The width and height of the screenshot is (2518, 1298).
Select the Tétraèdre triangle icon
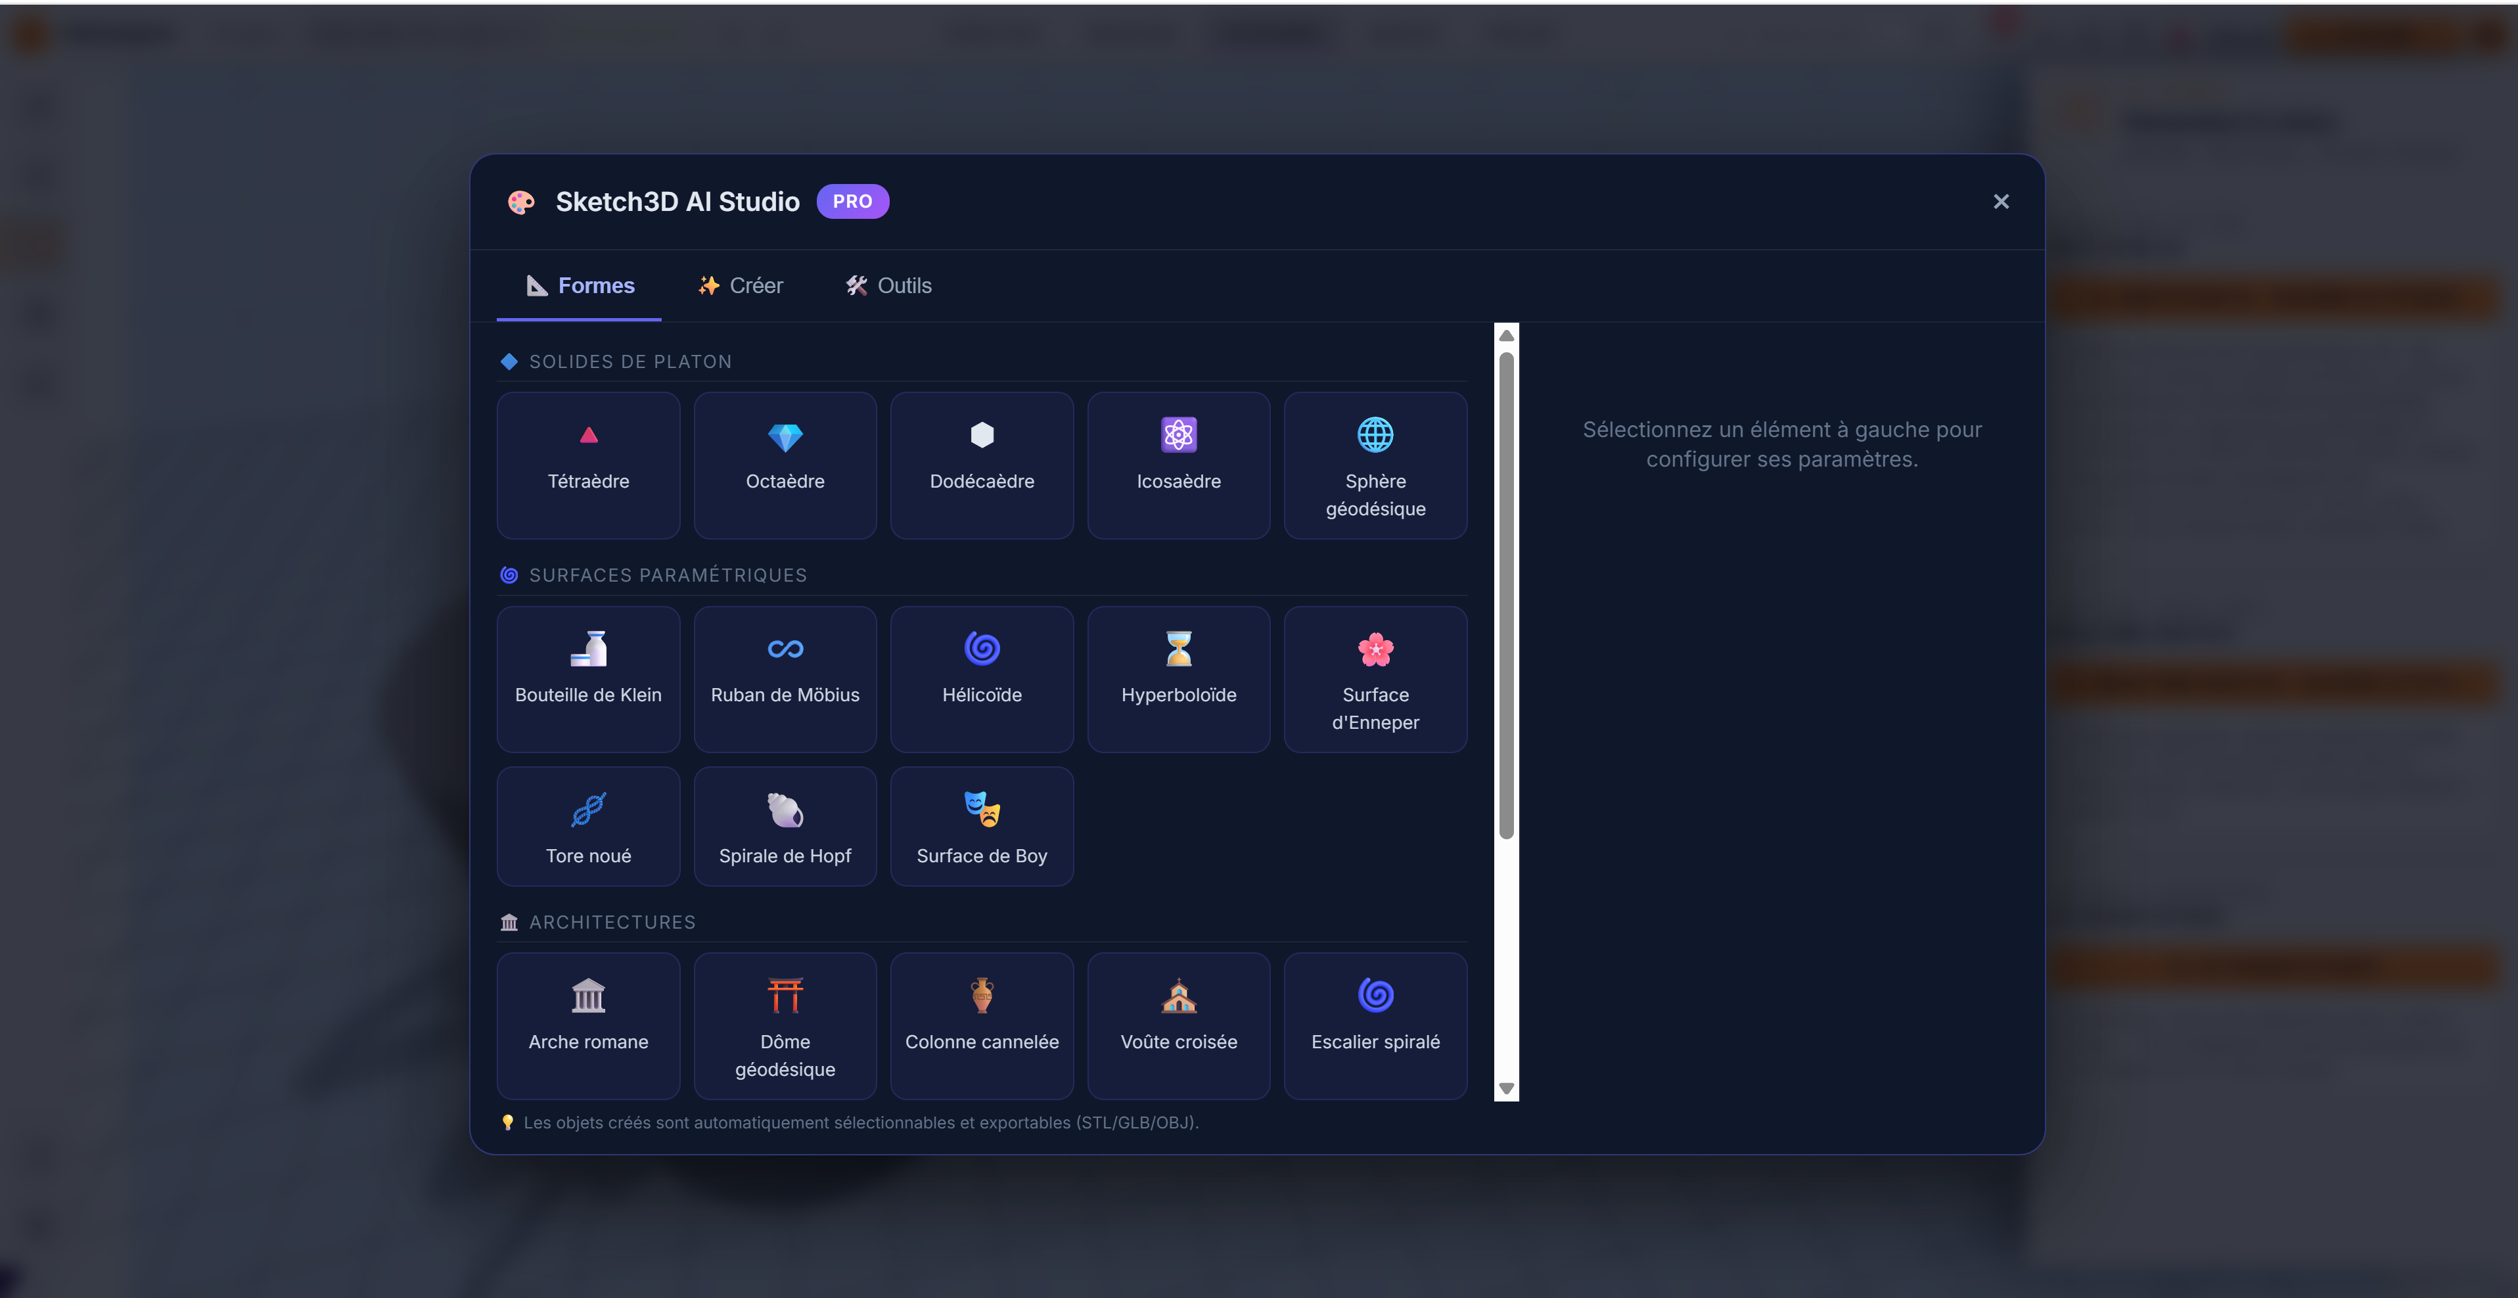(589, 436)
